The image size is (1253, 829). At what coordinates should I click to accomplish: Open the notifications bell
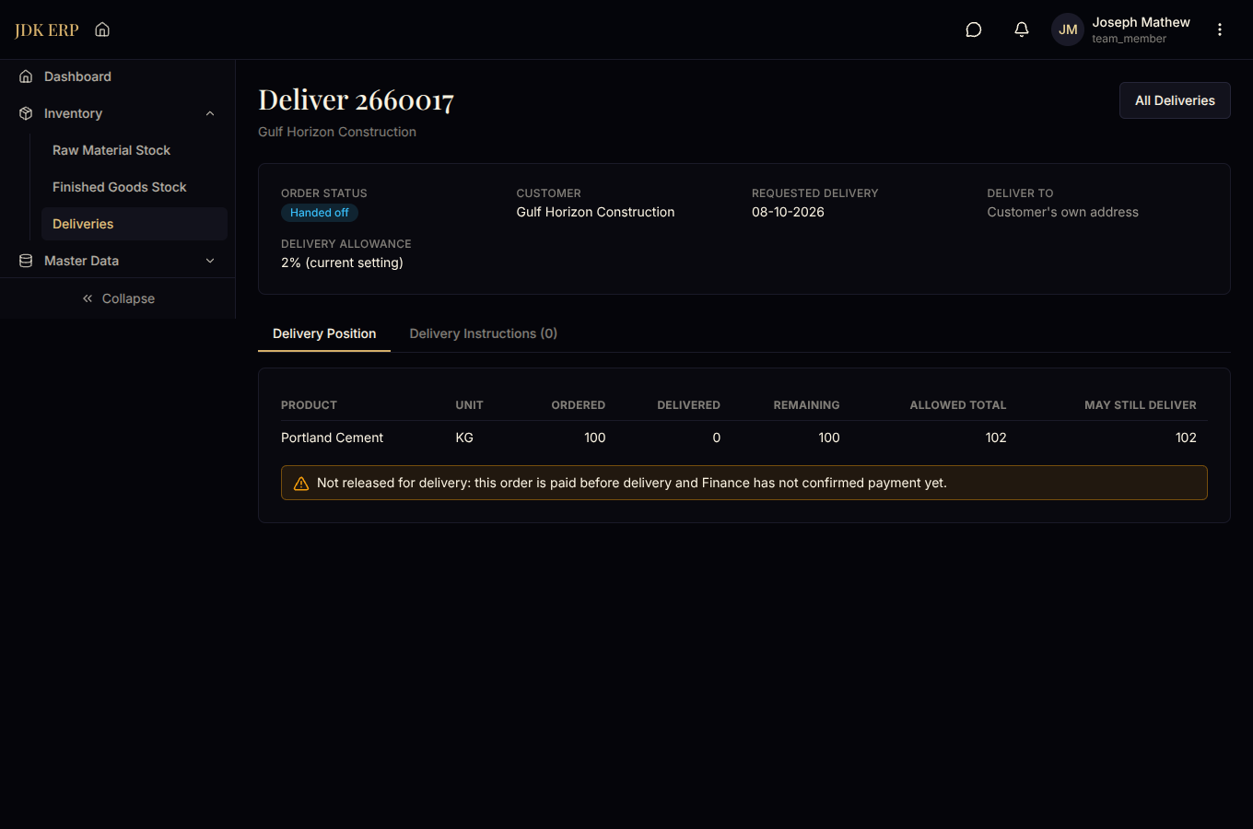pos(1022,29)
